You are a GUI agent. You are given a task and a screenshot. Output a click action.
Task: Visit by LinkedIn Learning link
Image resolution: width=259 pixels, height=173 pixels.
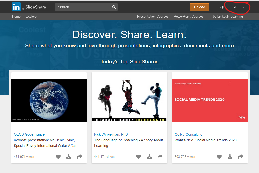click(228, 17)
